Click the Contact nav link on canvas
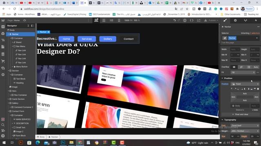261x146 pixels. point(128,39)
